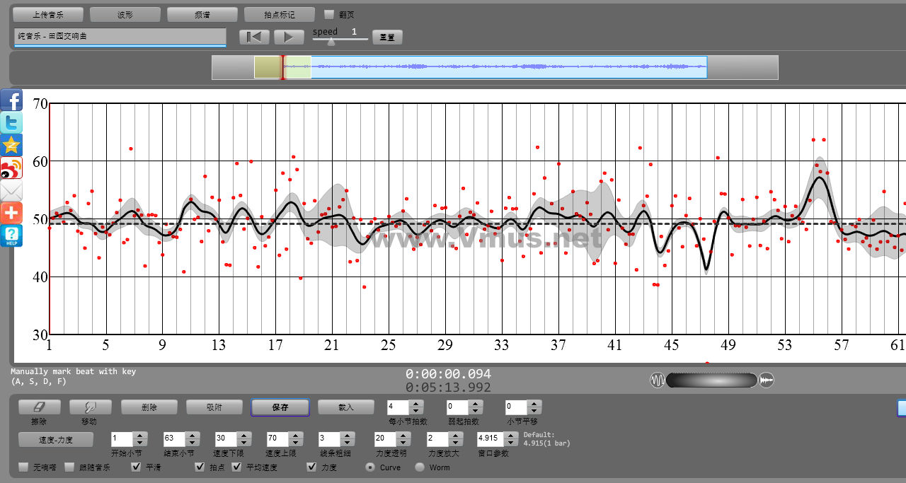Click the email envelope share icon
Screen dimensions: 906x483
(11, 191)
